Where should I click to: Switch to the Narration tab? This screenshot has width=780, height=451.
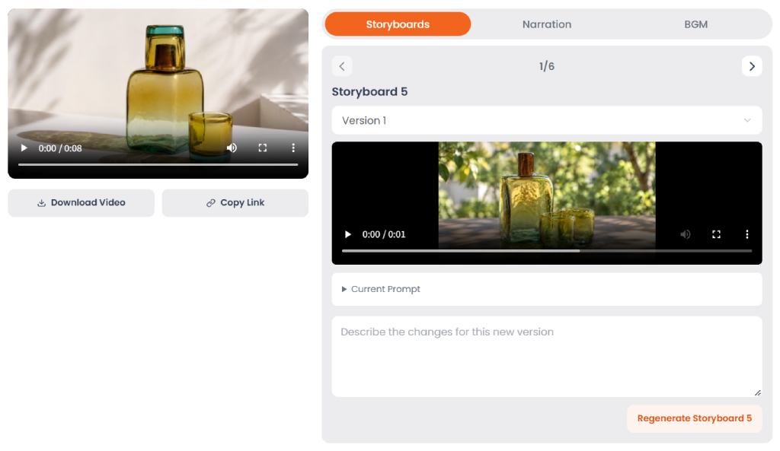click(547, 24)
